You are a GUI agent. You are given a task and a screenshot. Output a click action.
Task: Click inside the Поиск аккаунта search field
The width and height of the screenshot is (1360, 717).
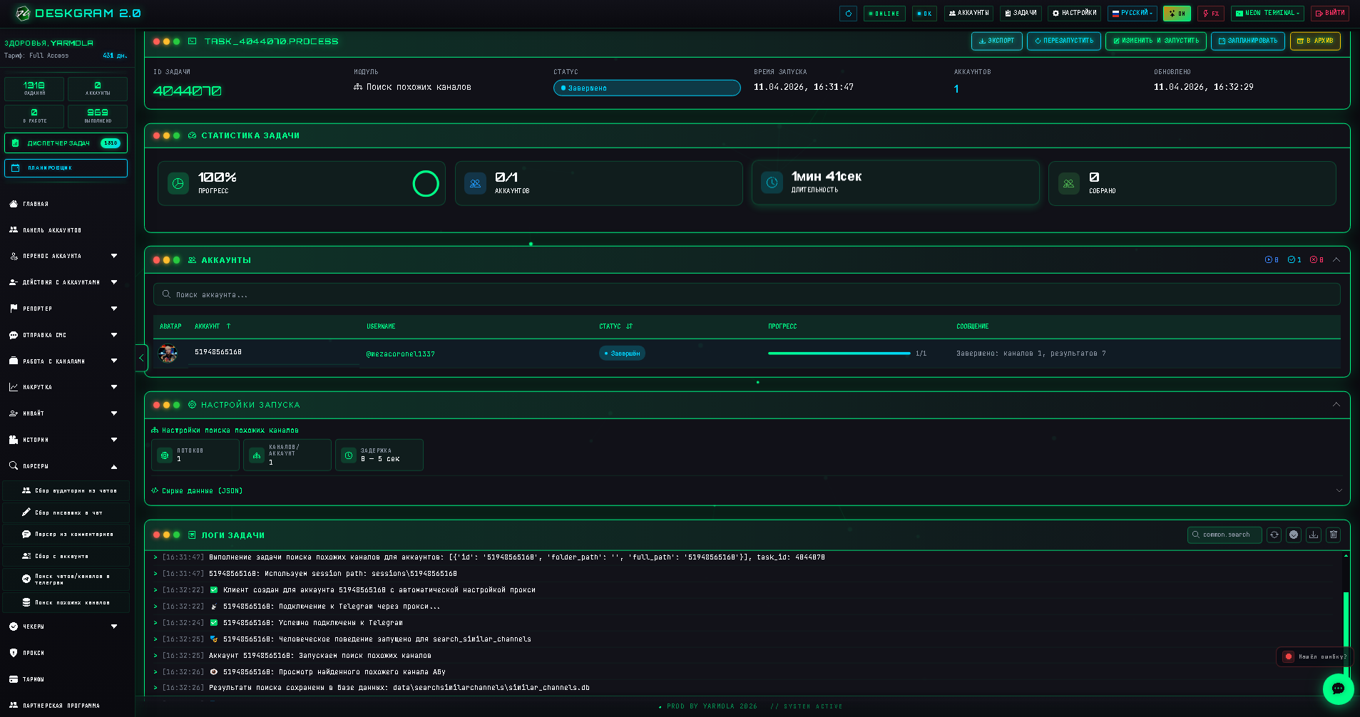click(x=747, y=294)
